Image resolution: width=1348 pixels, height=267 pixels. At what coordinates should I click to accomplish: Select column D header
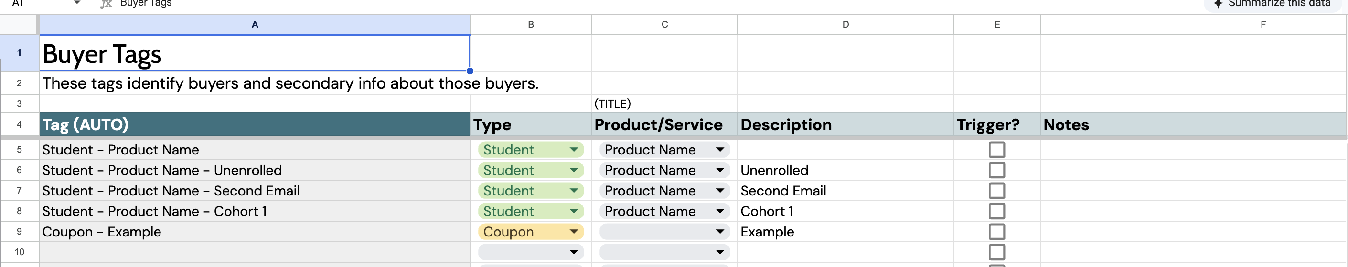[845, 25]
